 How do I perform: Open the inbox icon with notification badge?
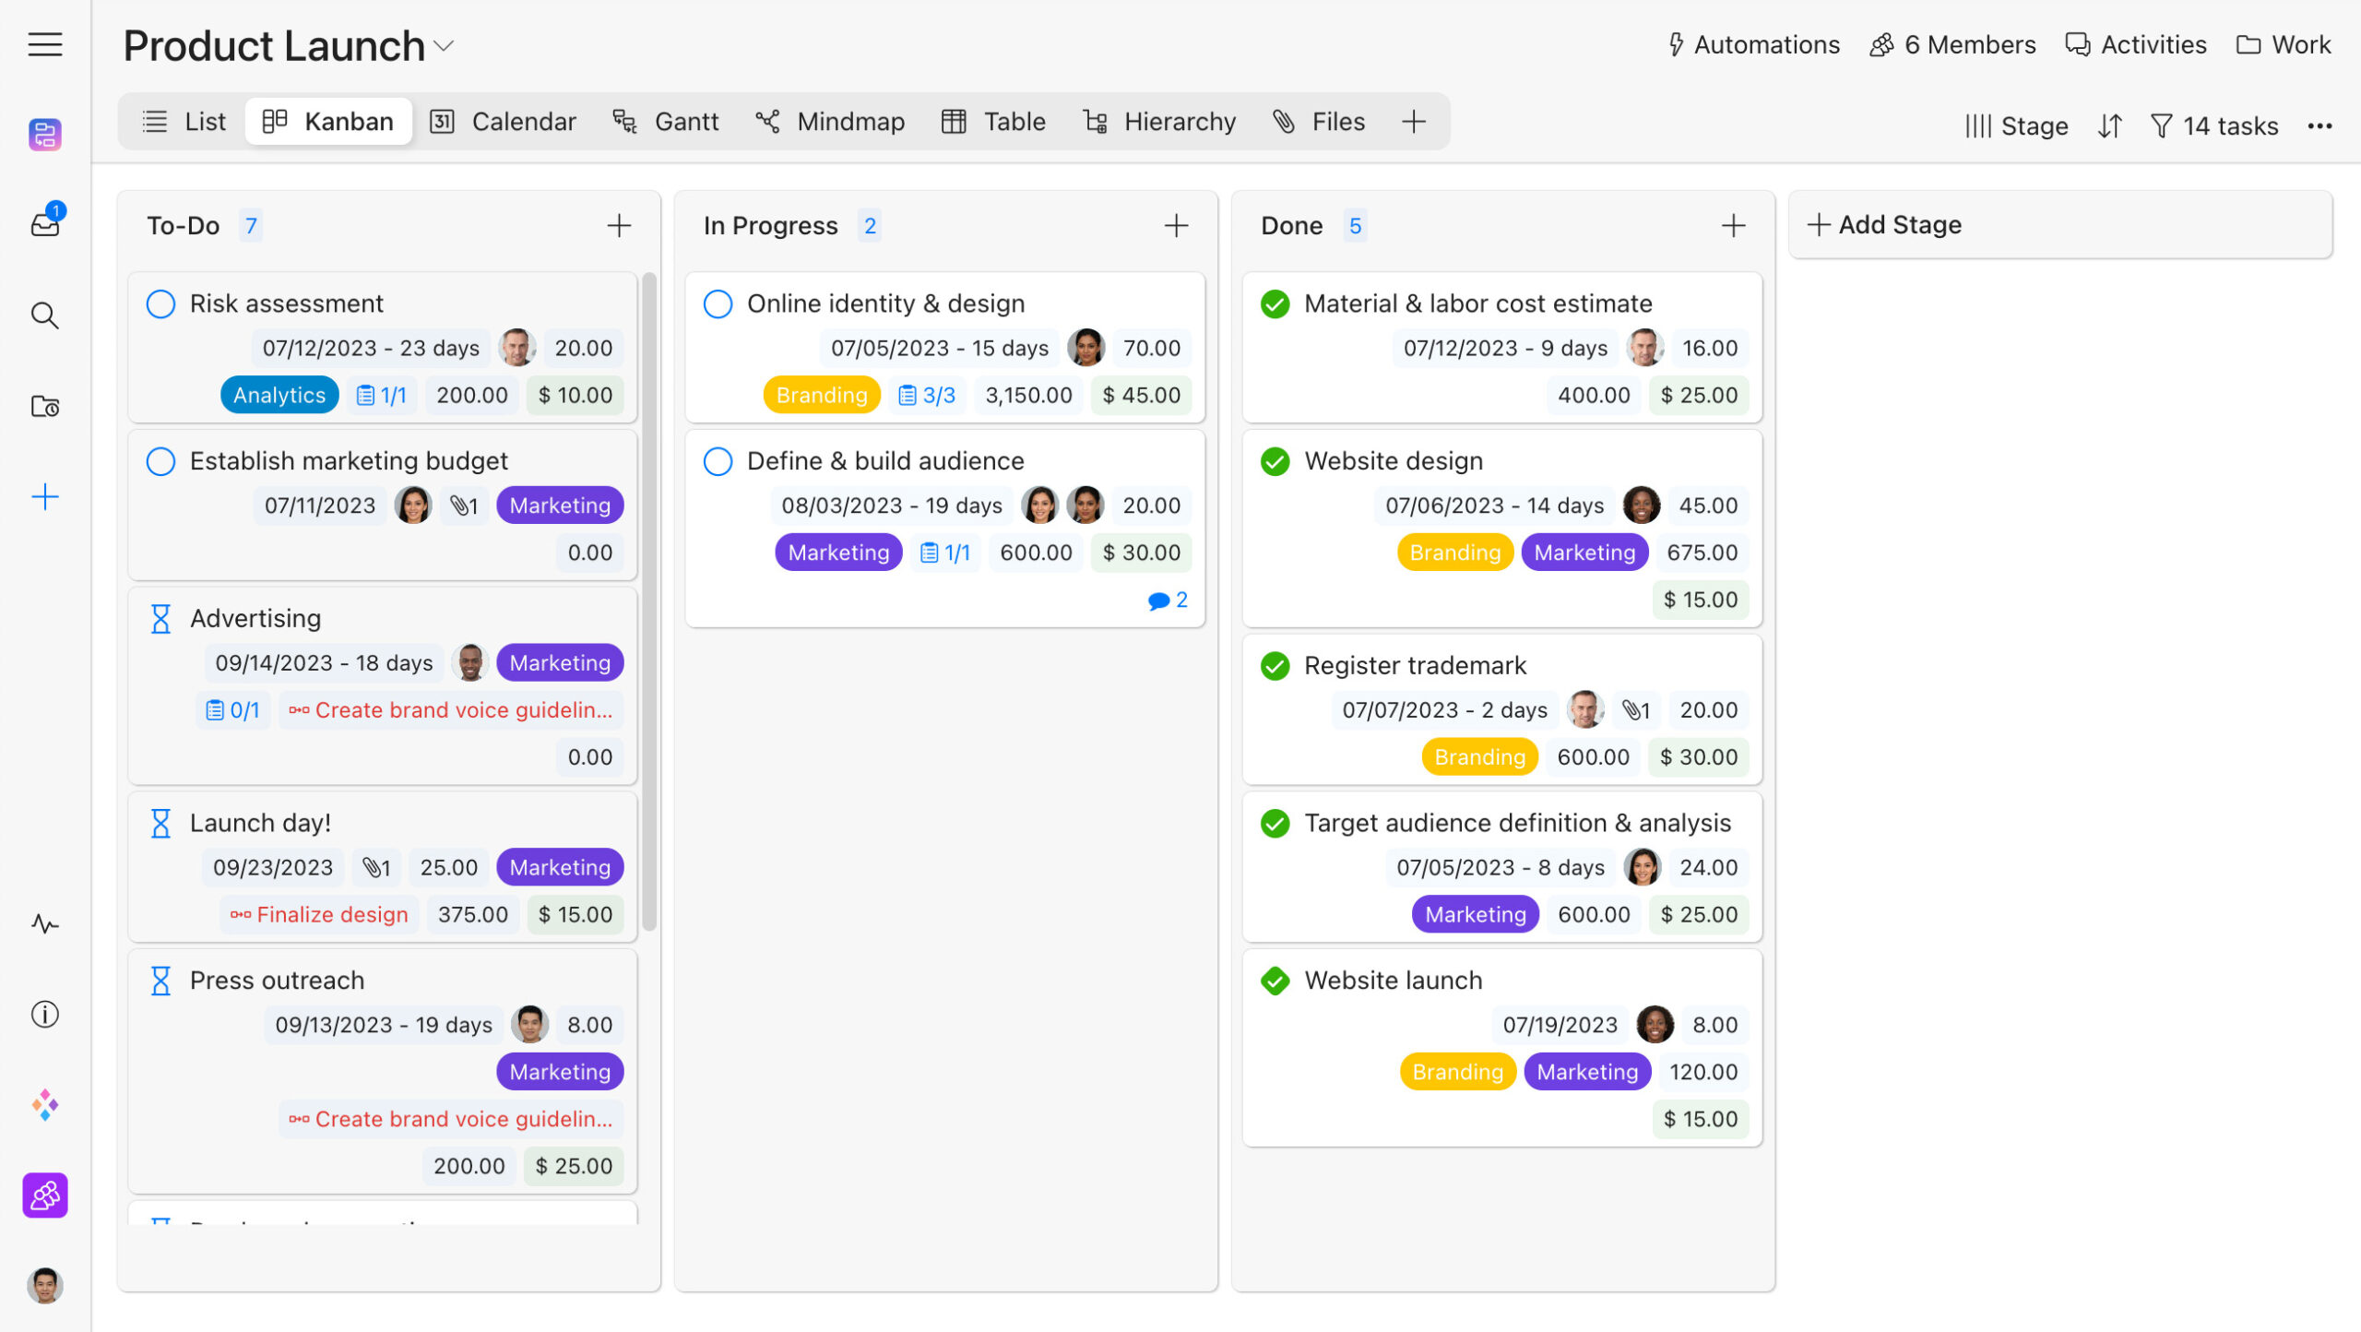44,223
